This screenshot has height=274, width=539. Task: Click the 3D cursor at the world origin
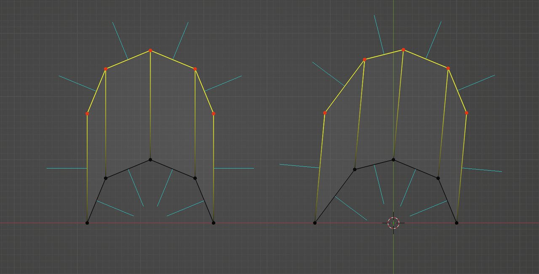pyautogui.click(x=393, y=223)
